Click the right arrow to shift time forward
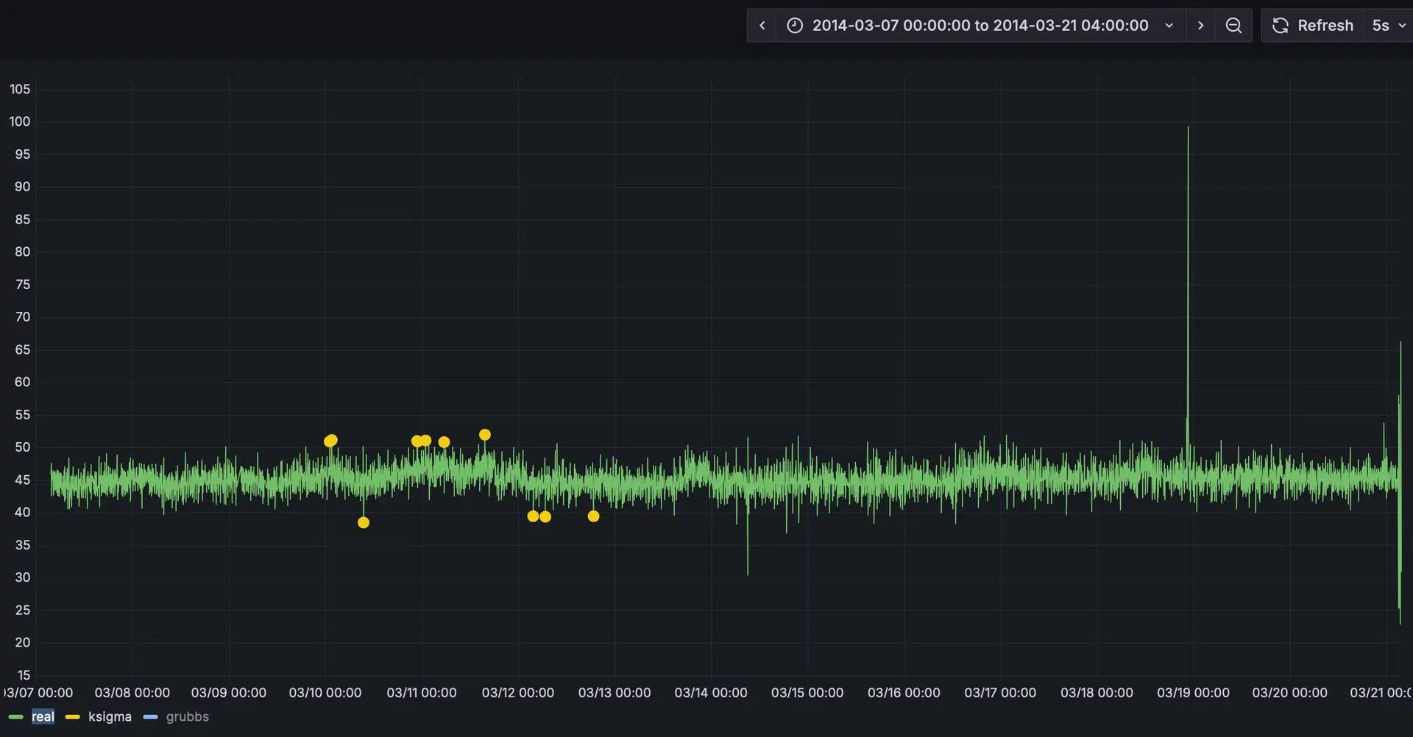The image size is (1413, 737). (x=1200, y=25)
